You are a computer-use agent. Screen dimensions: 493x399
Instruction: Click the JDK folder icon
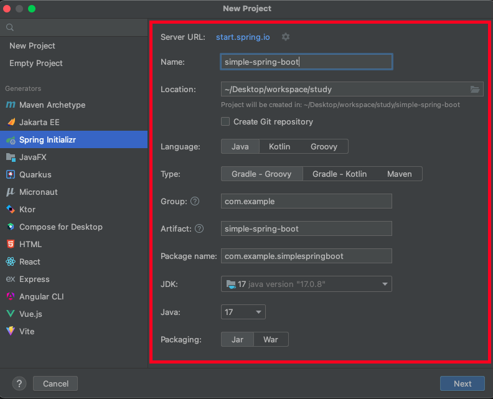pos(231,284)
